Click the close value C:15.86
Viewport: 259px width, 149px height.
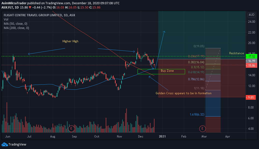95,7
